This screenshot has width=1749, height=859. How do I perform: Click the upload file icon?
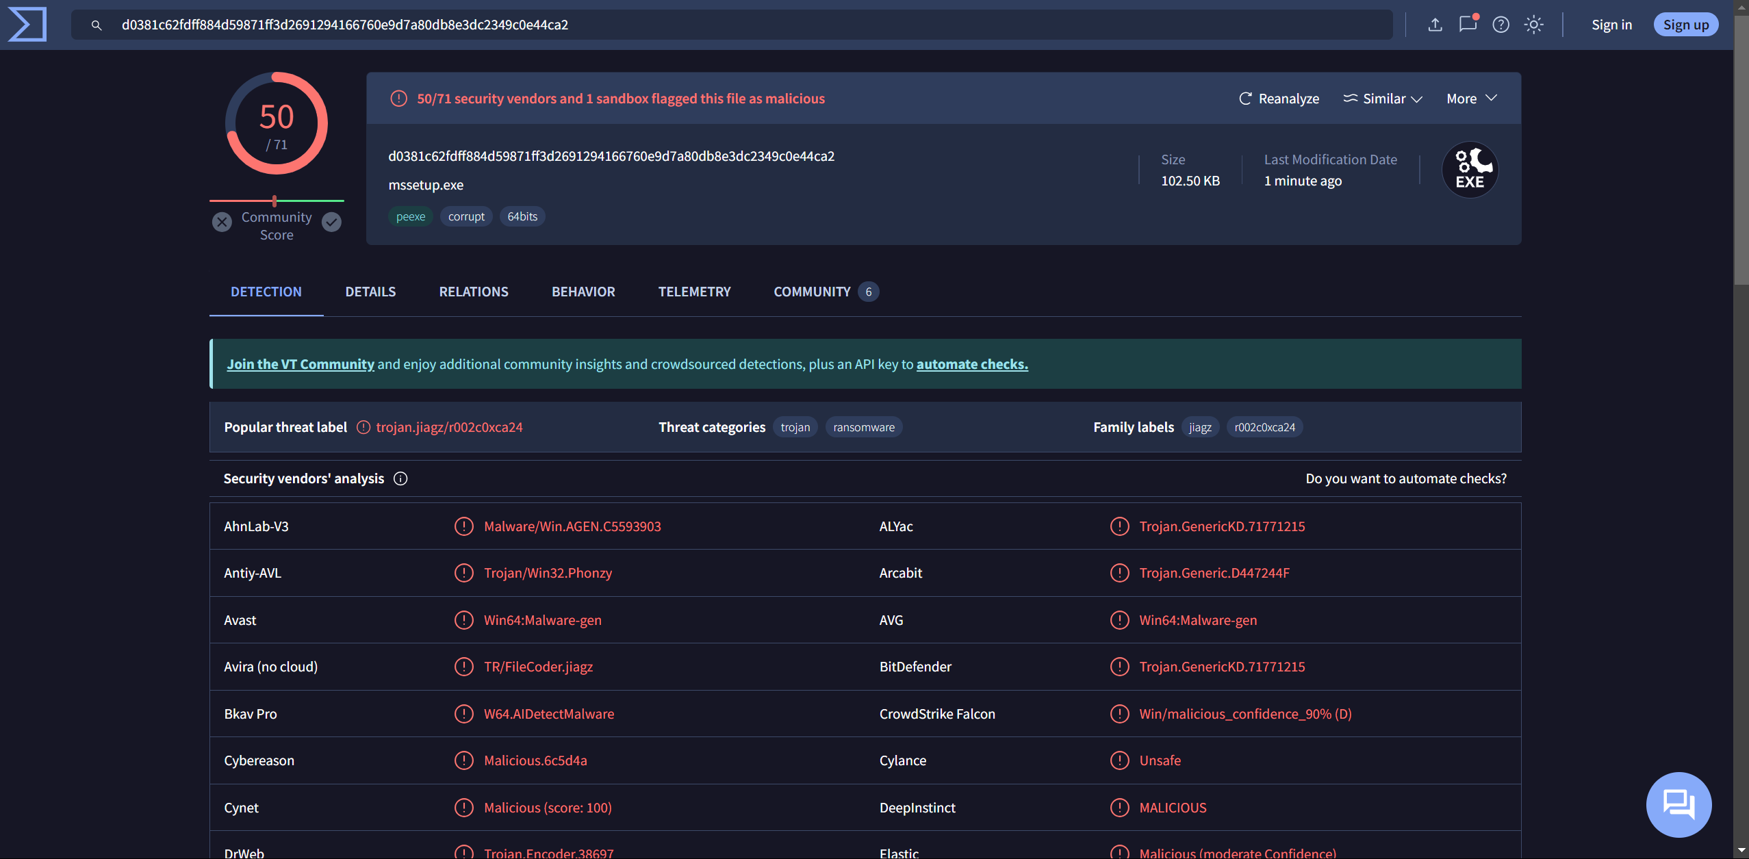click(1435, 25)
